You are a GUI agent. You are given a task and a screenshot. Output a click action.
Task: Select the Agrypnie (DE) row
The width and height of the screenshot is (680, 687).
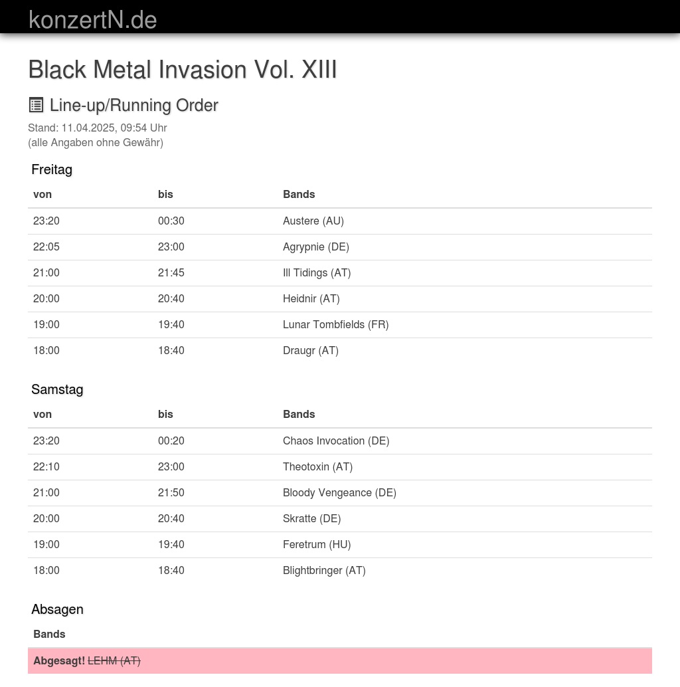tap(315, 247)
